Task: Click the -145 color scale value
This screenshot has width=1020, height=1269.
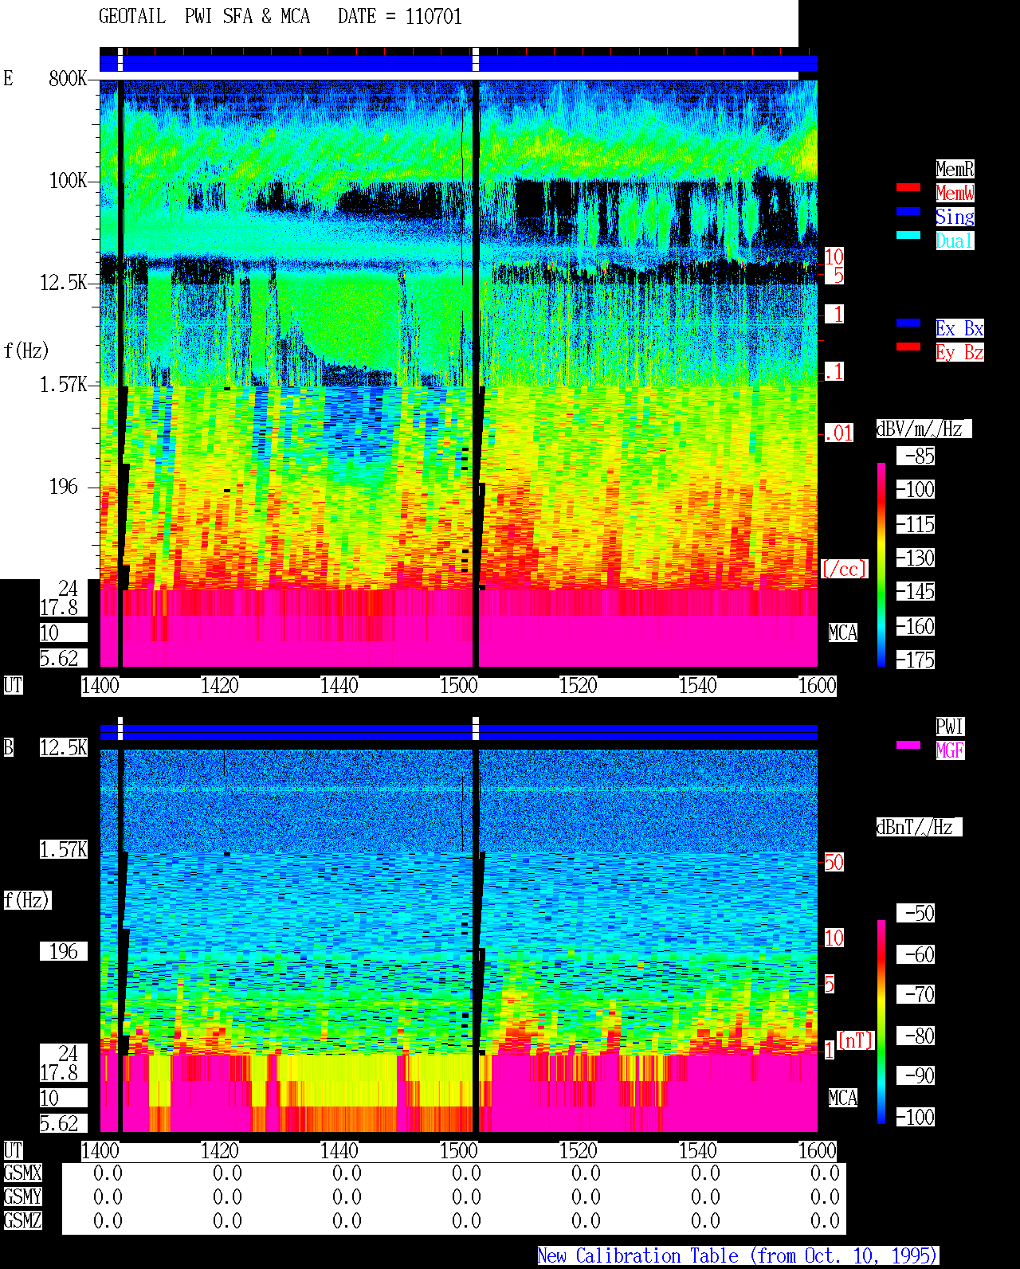Action: click(x=916, y=591)
